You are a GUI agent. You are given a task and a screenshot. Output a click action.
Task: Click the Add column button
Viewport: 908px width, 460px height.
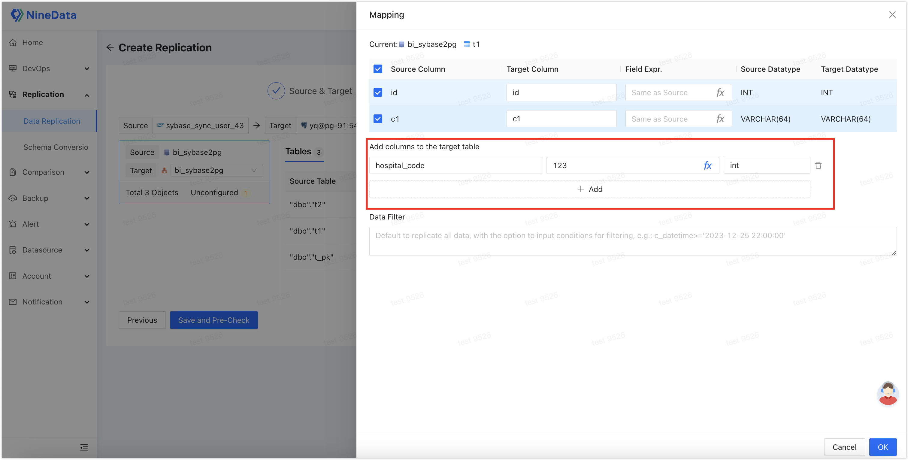590,189
